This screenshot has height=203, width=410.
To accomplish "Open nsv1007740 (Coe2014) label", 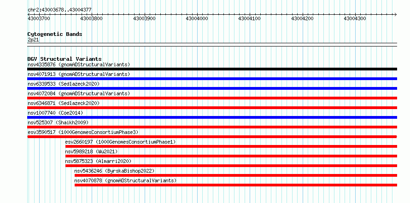I will [x=55, y=113].
